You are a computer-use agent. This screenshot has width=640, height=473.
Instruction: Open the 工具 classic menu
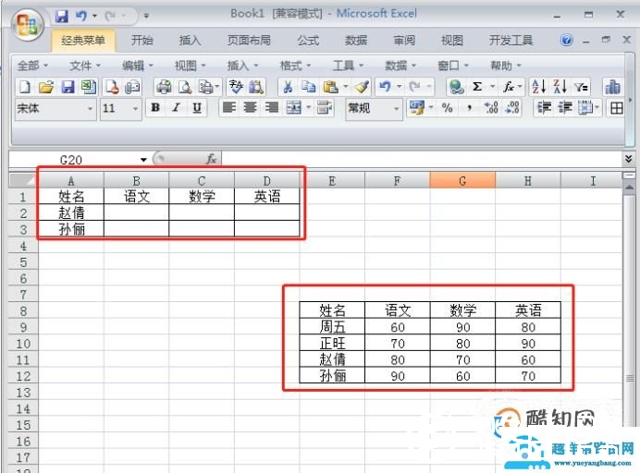point(348,66)
